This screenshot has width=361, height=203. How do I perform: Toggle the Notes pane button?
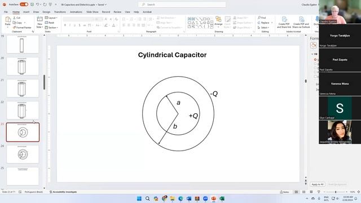[284, 192]
